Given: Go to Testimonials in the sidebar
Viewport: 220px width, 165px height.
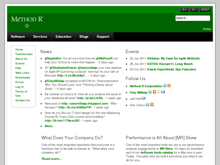Looking at the screenshot, I should pyautogui.click(x=24, y=54).
